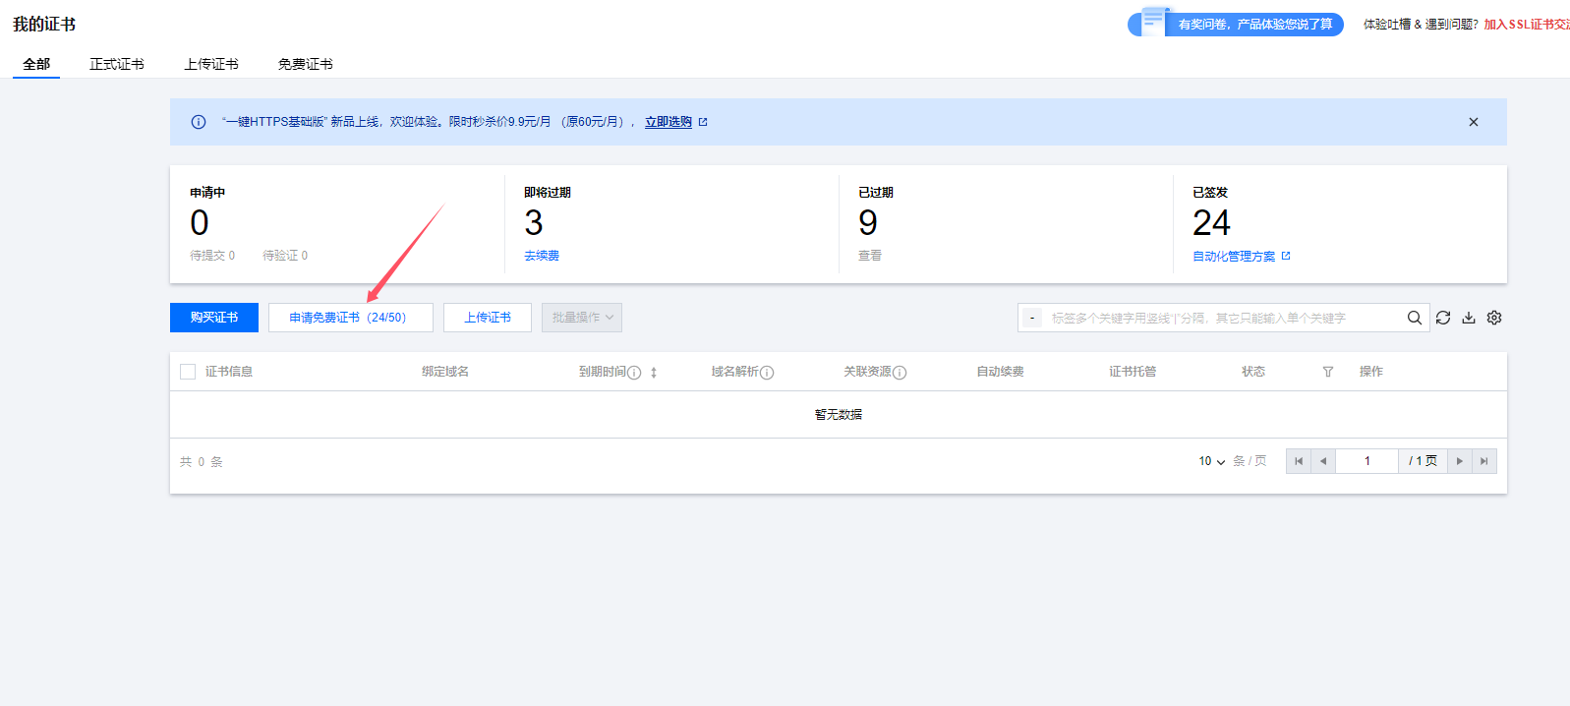Viewport: 1570px width, 706px height.
Task: Open the 10 per page dropdown
Action: coord(1211,461)
